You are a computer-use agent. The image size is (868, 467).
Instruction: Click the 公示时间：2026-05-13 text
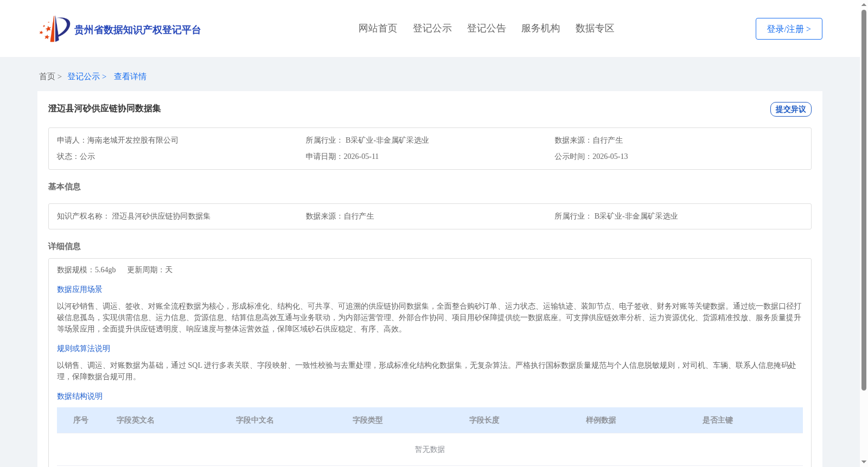(591, 156)
